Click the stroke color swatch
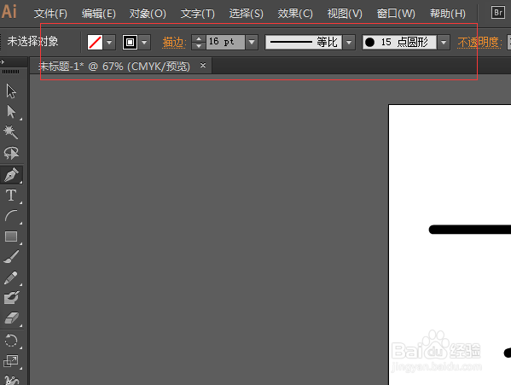 pos(130,43)
